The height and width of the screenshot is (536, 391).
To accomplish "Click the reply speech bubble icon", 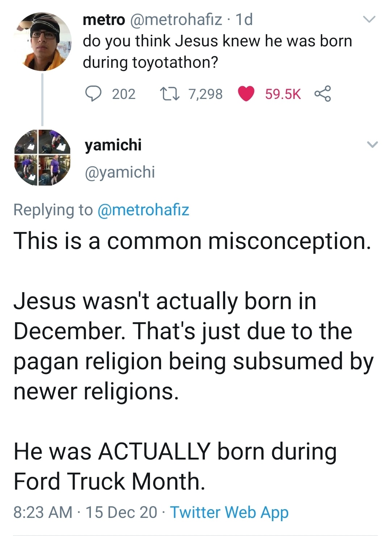I will [93, 94].
